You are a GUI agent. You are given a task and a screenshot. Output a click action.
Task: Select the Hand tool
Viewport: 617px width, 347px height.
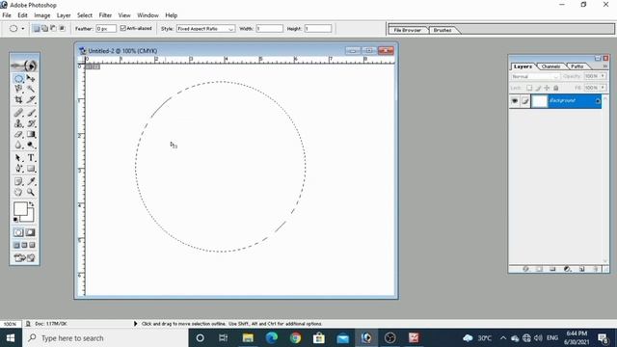click(x=18, y=192)
